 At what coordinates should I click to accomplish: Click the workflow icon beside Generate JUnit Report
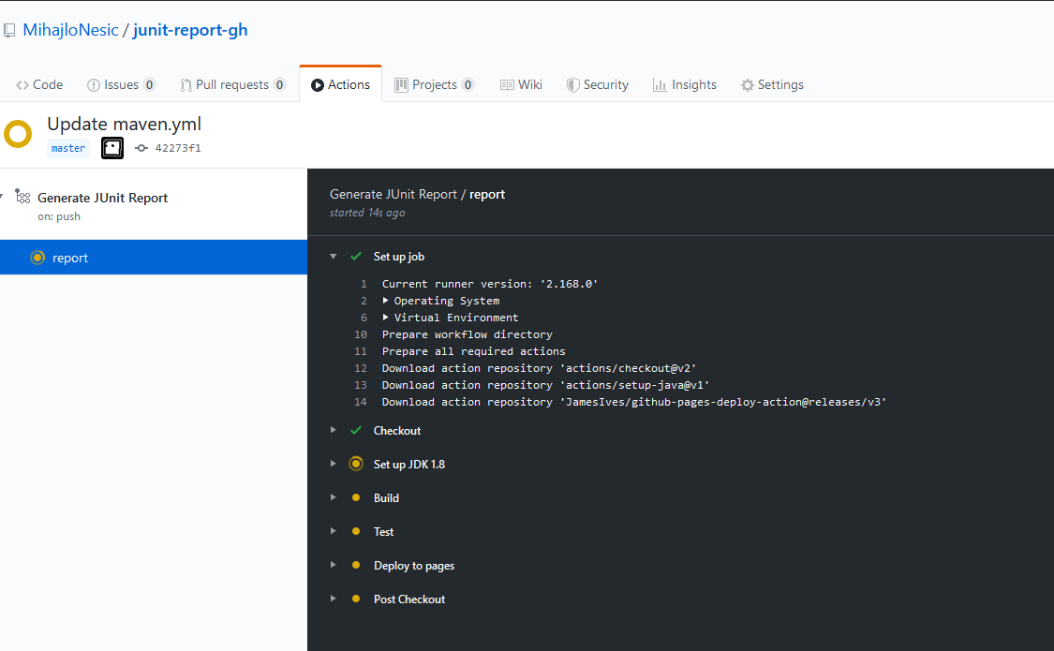pos(22,197)
